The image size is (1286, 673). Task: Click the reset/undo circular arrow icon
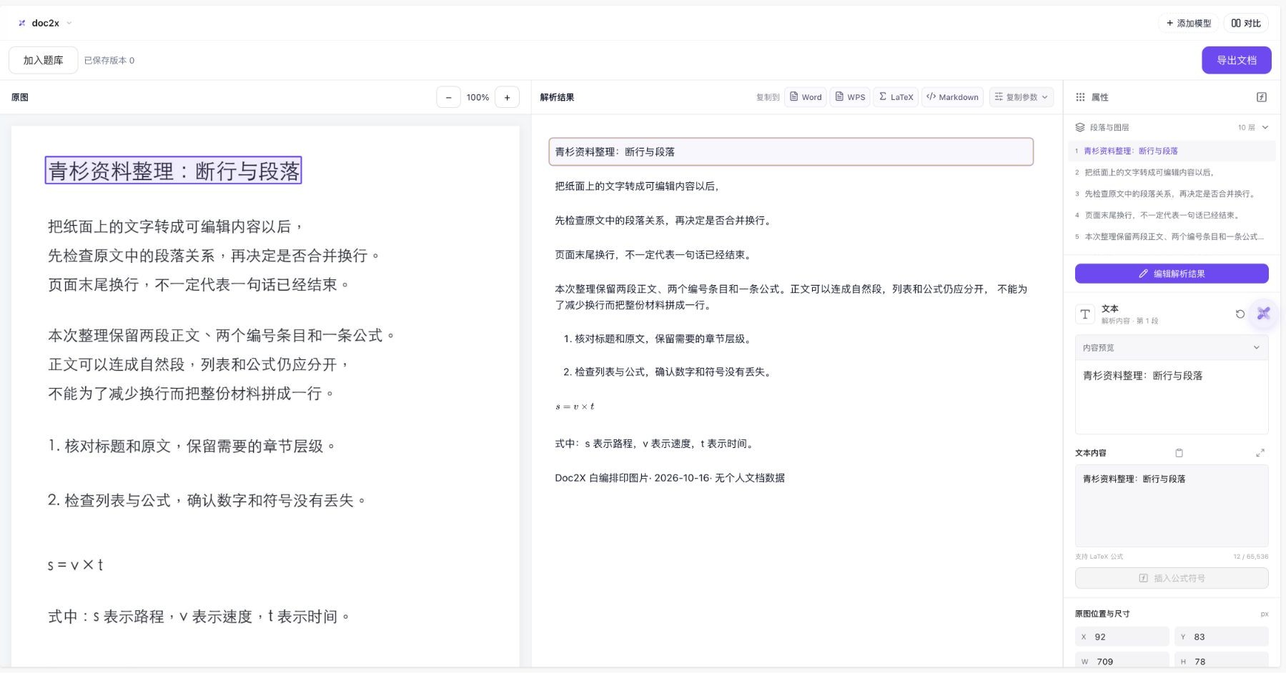coord(1240,314)
